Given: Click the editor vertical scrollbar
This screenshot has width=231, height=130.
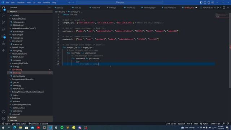Looking at the screenshot, I should [x=230, y=50].
